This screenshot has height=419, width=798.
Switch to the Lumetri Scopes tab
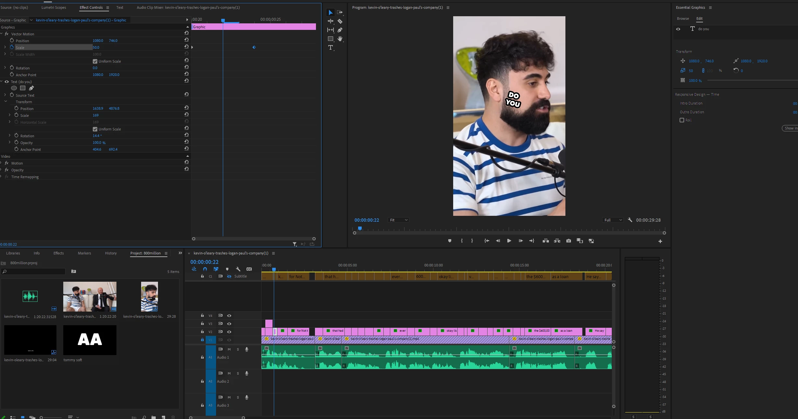(54, 7)
